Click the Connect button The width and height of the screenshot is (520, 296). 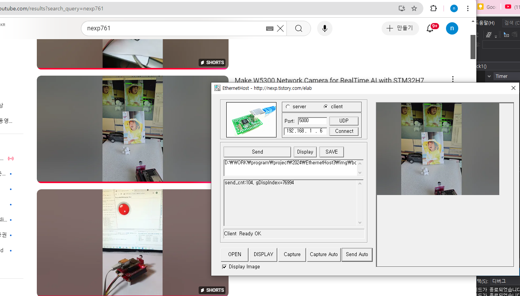coord(344,131)
